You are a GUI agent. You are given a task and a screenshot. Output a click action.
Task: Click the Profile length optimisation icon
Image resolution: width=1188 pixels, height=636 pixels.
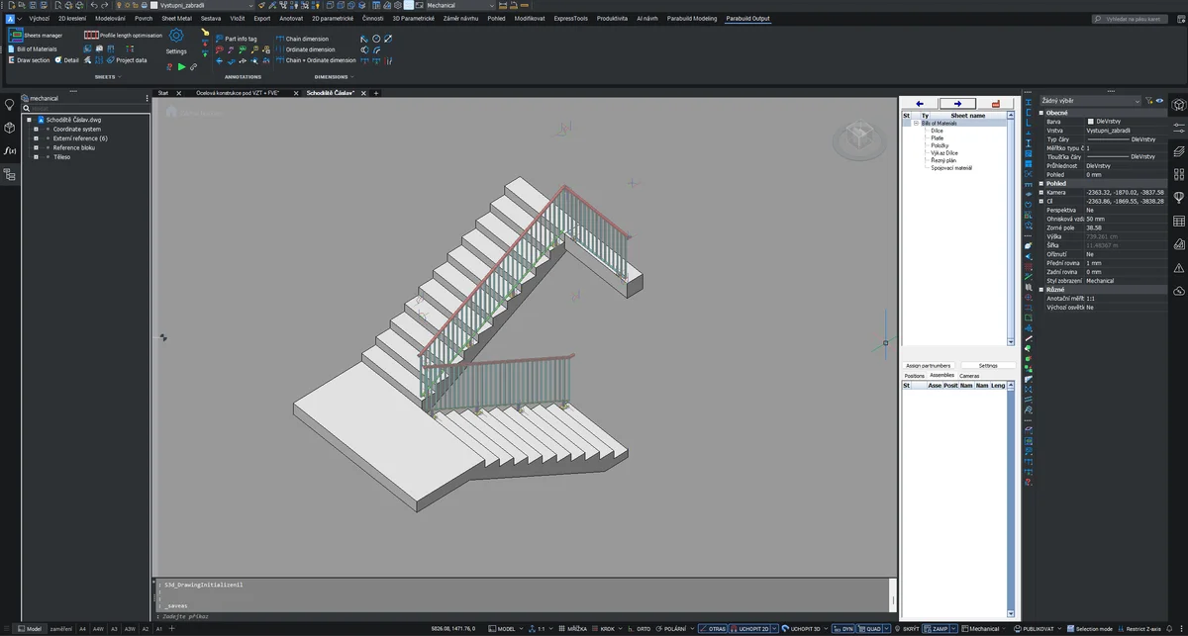(x=91, y=35)
